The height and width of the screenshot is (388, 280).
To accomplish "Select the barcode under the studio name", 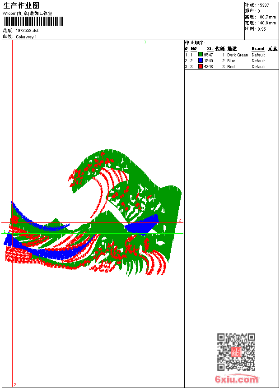I will pos(33,21).
